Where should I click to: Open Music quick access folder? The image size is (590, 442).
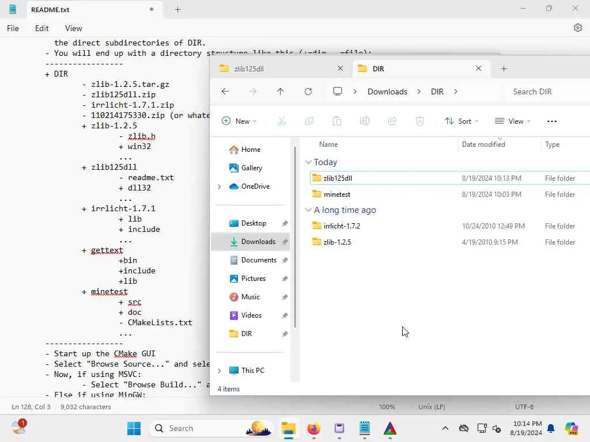pyautogui.click(x=250, y=297)
